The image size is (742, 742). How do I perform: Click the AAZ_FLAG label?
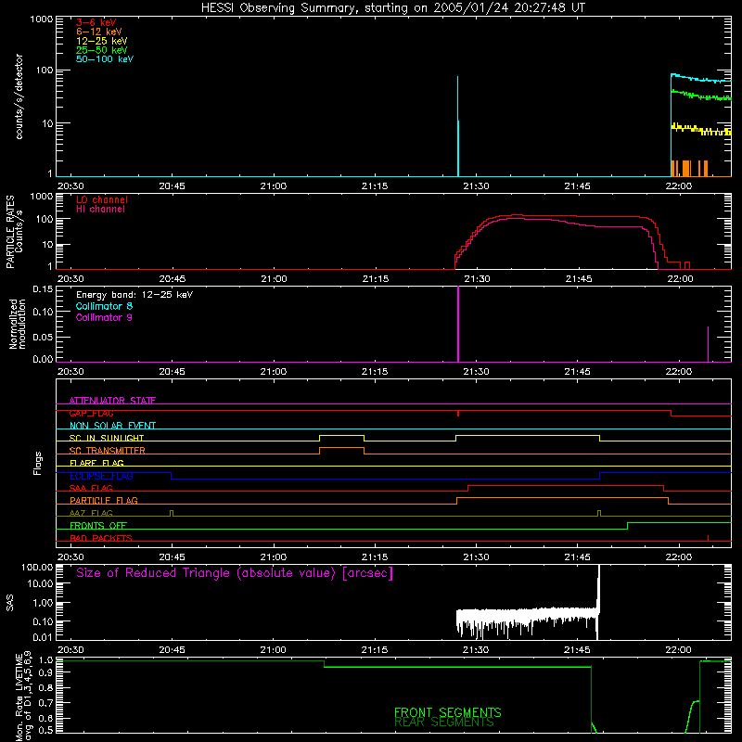(91, 513)
